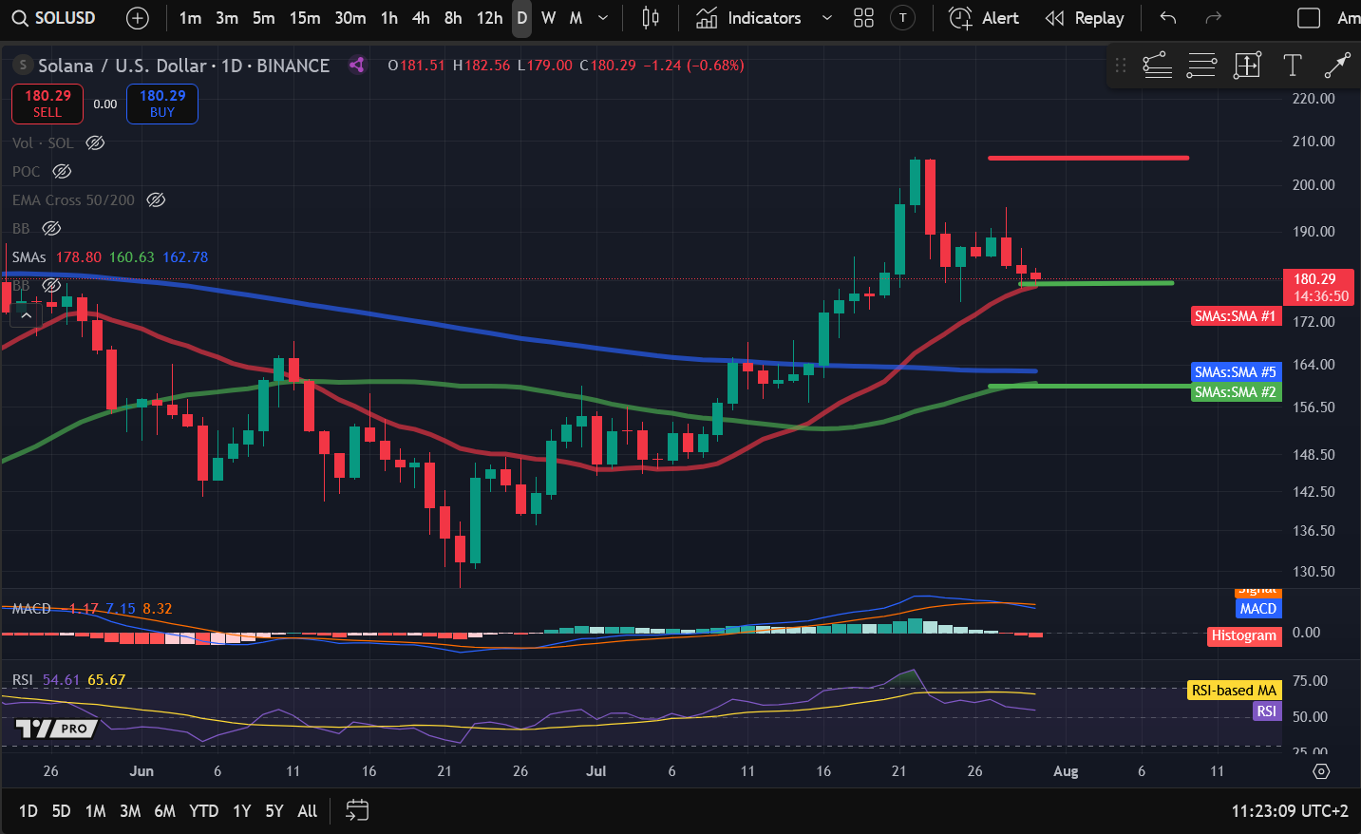Screen dimensions: 1361x834
Task: Click the purple RSI scale label
Action: [1266, 711]
